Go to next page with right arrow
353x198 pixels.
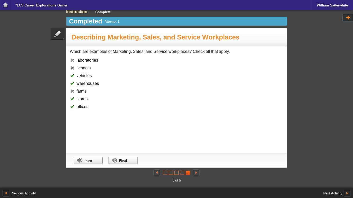coord(196,173)
